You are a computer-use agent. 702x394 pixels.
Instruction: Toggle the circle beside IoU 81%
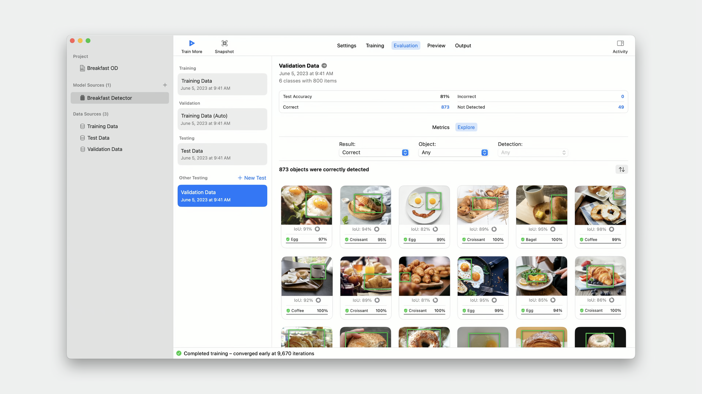coord(435,300)
